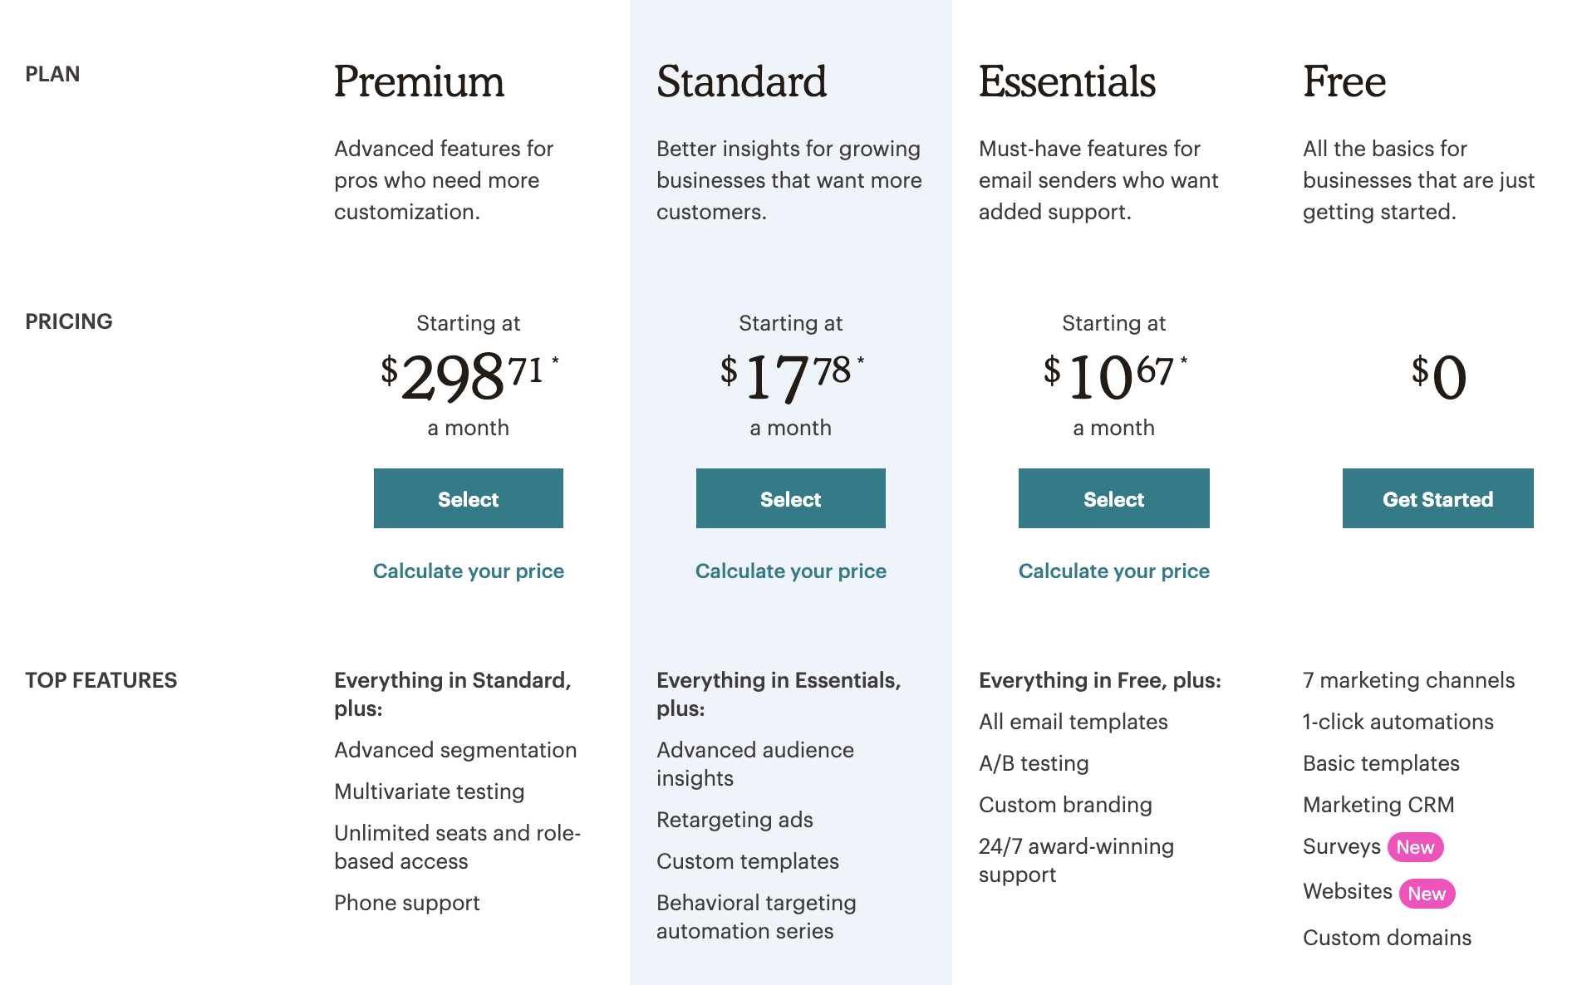
Task: Click the $17.78 Standard price
Action: 790,376
